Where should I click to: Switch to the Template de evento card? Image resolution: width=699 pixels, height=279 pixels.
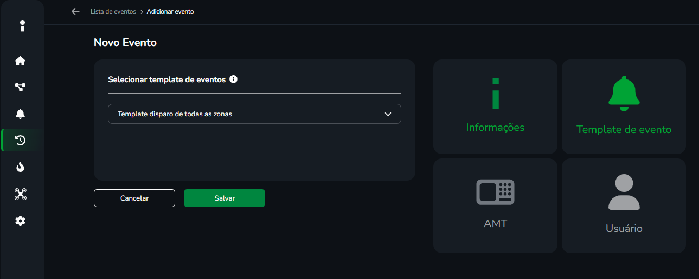tap(624, 107)
